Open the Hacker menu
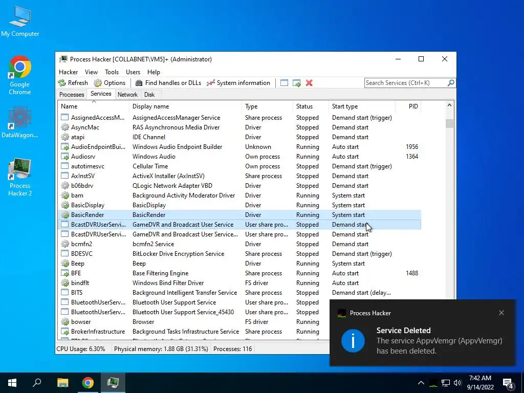The width and height of the screenshot is (524, 393). [68, 72]
